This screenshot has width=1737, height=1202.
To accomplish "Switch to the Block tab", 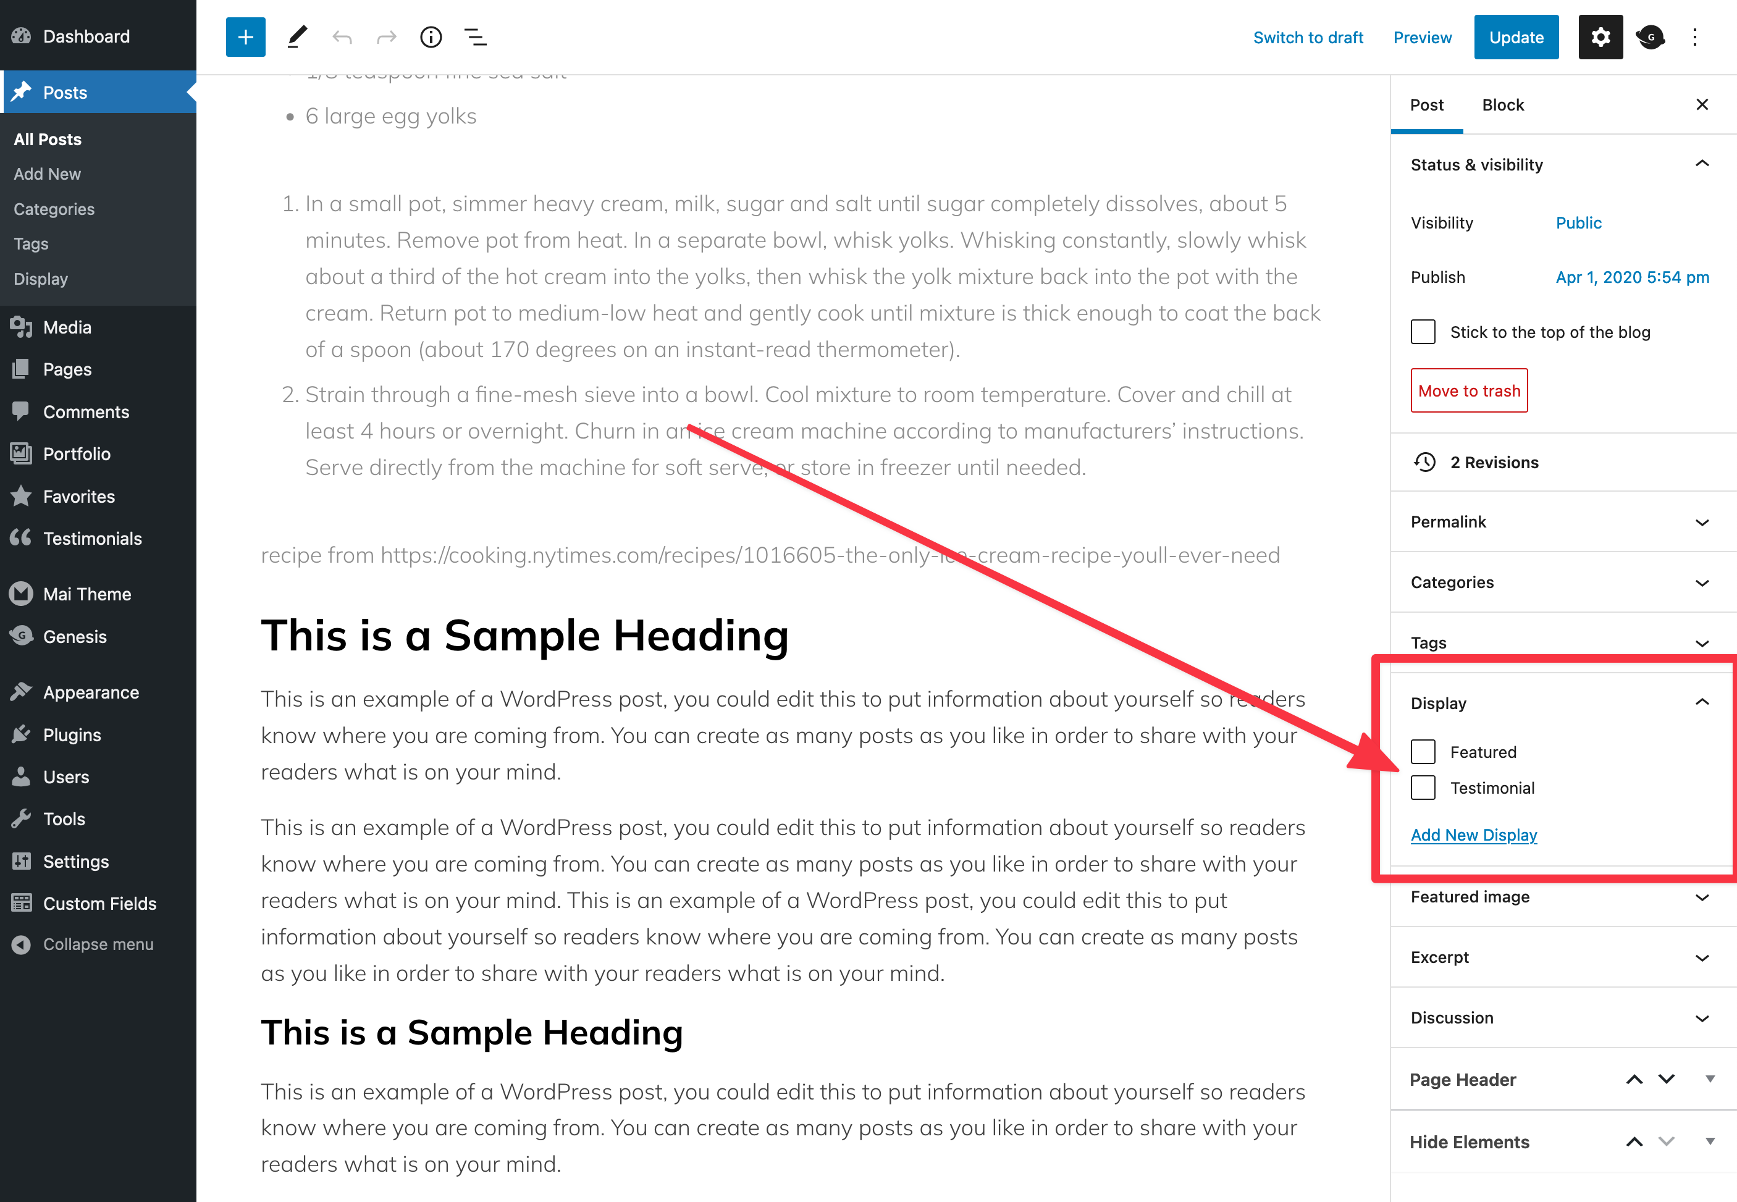I will (1502, 104).
